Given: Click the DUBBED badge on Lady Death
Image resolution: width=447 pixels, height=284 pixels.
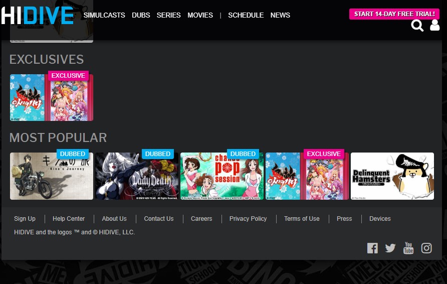Looking at the screenshot, I should (158, 154).
